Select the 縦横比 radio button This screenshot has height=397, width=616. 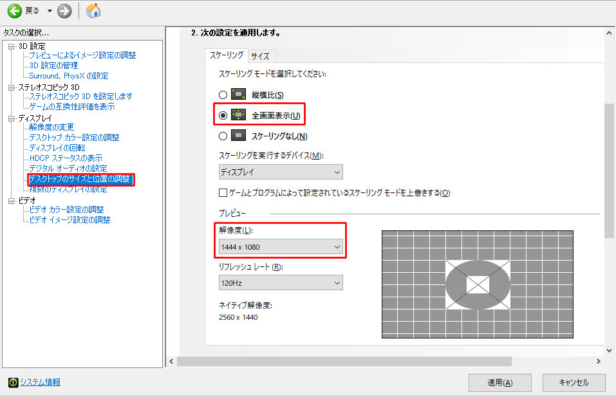pyautogui.click(x=223, y=95)
